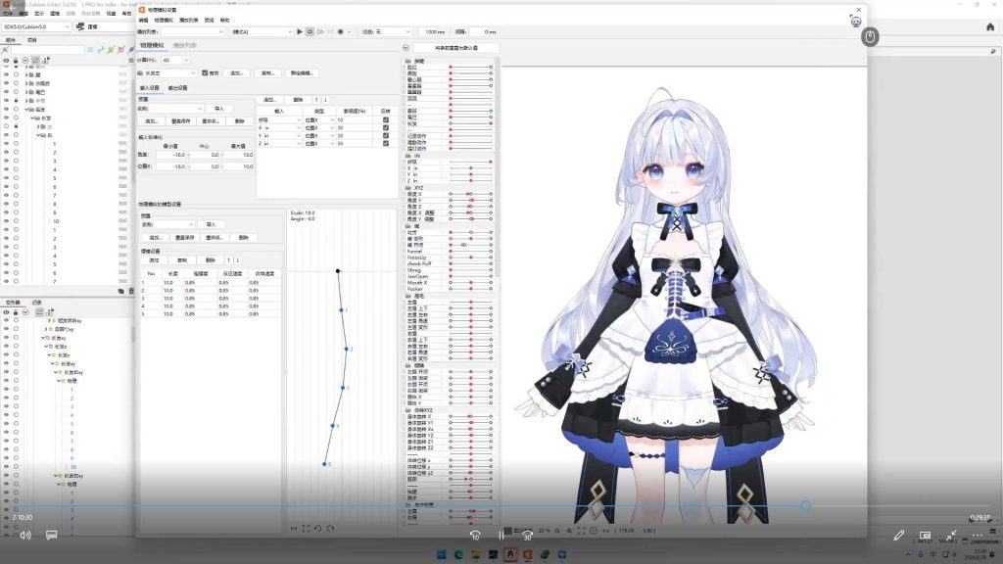Click 添加 button above pendulum settings table

[154, 260]
